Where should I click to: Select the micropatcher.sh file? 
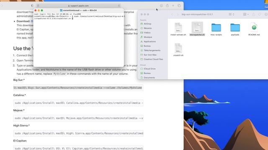[197, 29]
